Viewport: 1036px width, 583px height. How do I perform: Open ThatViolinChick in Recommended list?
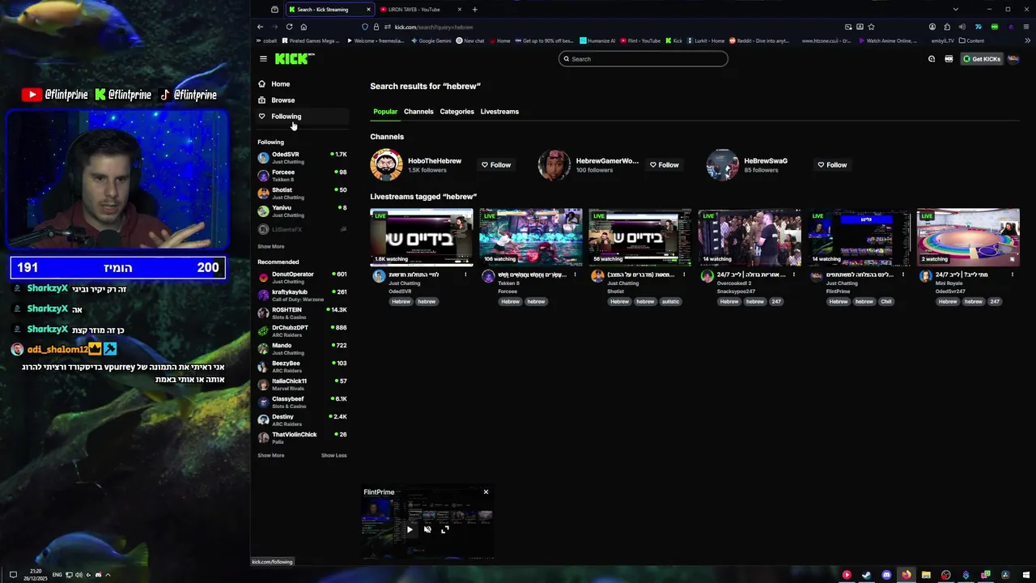click(302, 437)
